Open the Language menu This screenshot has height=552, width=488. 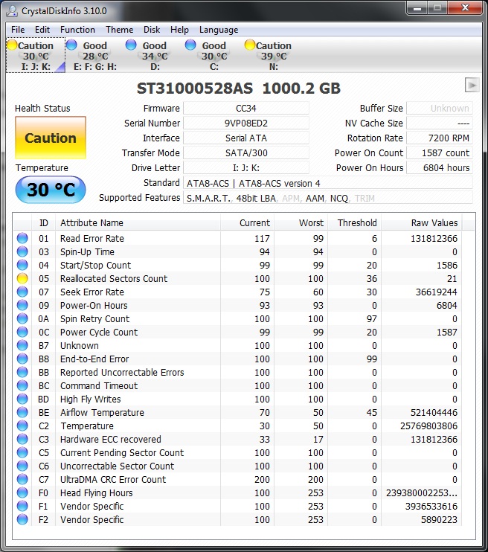coord(219,30)
